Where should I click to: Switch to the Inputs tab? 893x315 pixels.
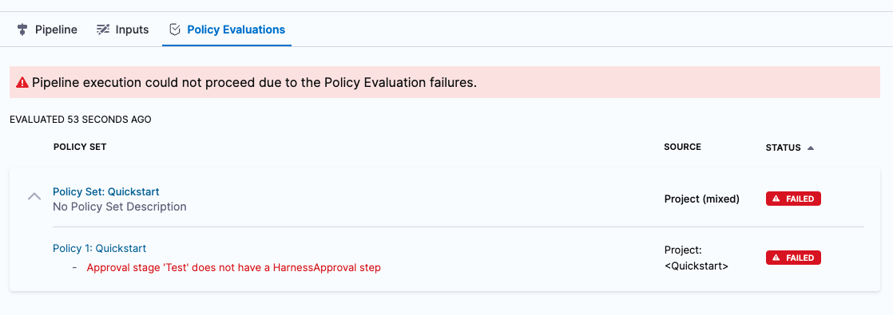click(x=122, y=30)
